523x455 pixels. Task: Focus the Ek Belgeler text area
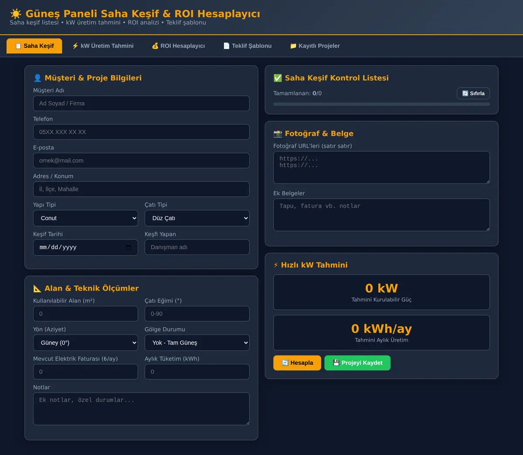[381, 215]
